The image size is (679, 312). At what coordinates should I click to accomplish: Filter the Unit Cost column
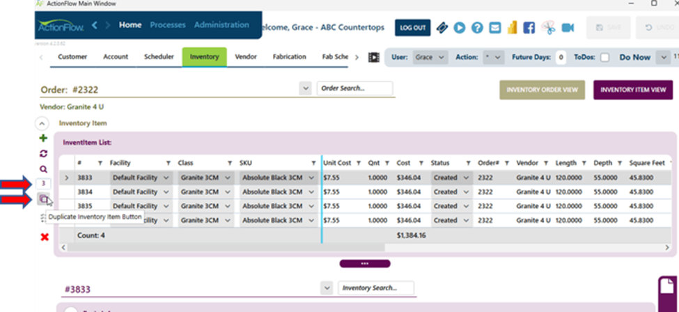point(359,164)
